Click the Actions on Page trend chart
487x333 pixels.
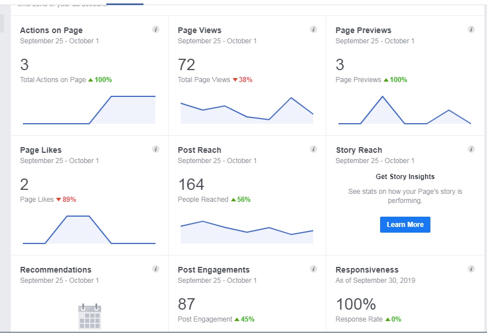click(x=89, y=110)
